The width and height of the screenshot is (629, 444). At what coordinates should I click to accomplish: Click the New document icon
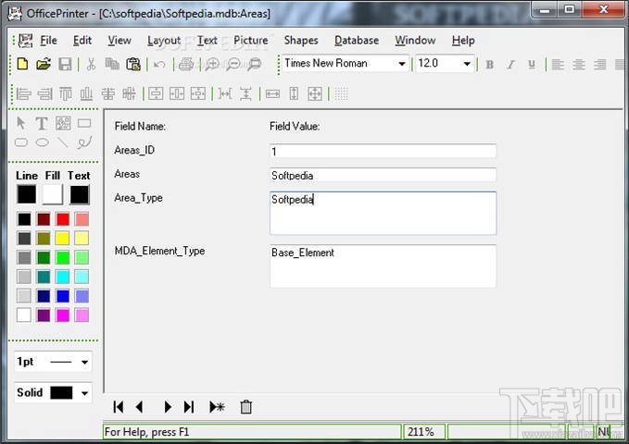tap(22, 64)
